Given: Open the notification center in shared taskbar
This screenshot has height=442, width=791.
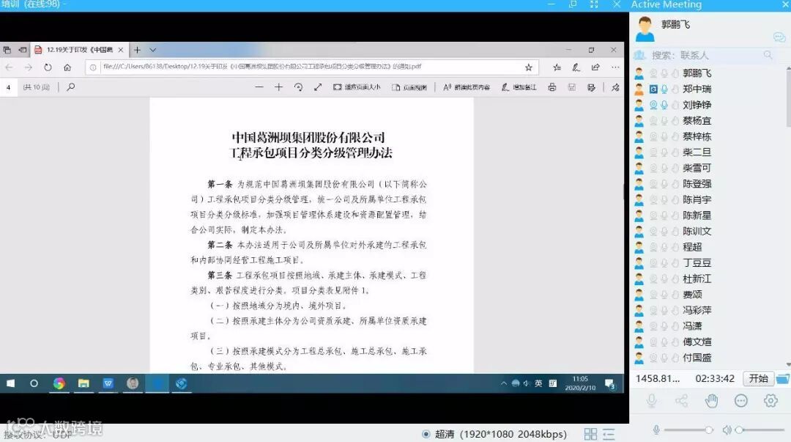Looking at the screenshot, I should coord(609,384).
